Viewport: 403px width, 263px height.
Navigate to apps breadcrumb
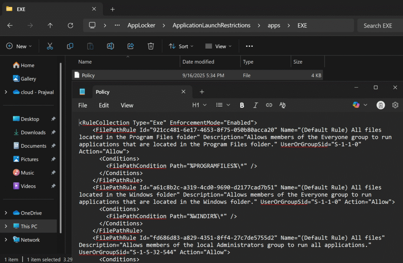click(274, 26)
